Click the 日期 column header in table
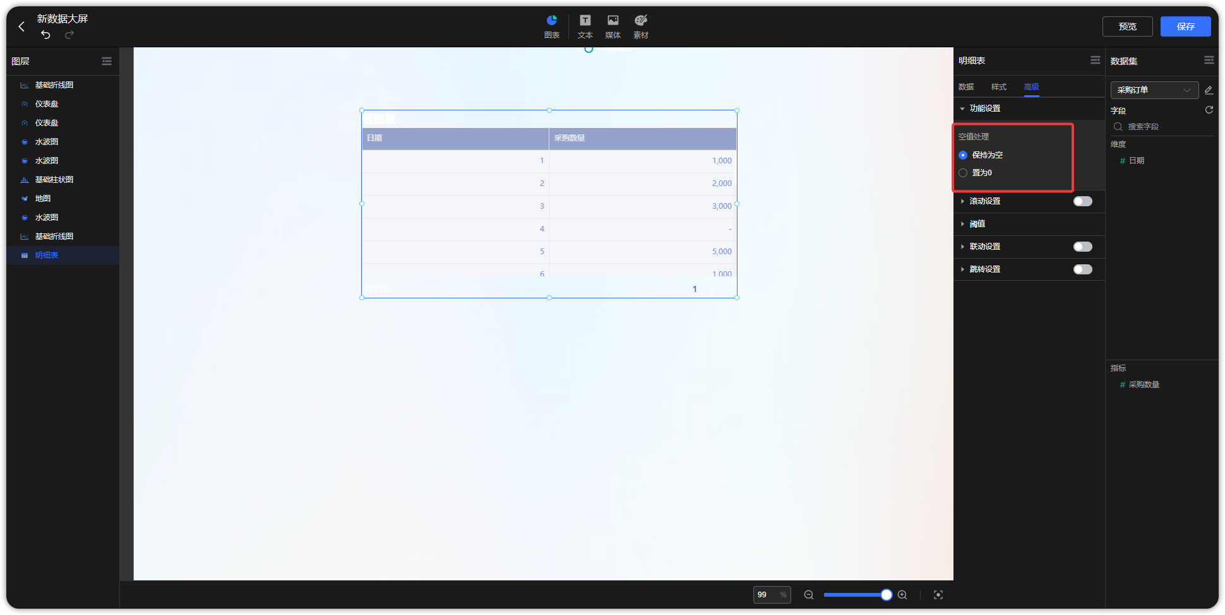The width and height of the screenshot is (1225, 615). point(455,138)
